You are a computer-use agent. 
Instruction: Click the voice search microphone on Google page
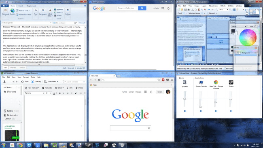149,128
